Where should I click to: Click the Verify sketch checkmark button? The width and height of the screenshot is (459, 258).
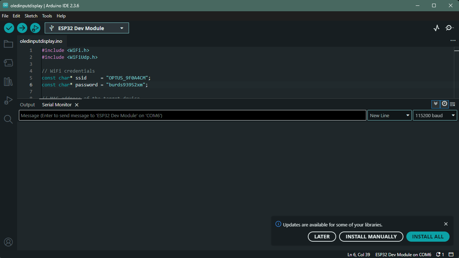[x=9, y=28]
